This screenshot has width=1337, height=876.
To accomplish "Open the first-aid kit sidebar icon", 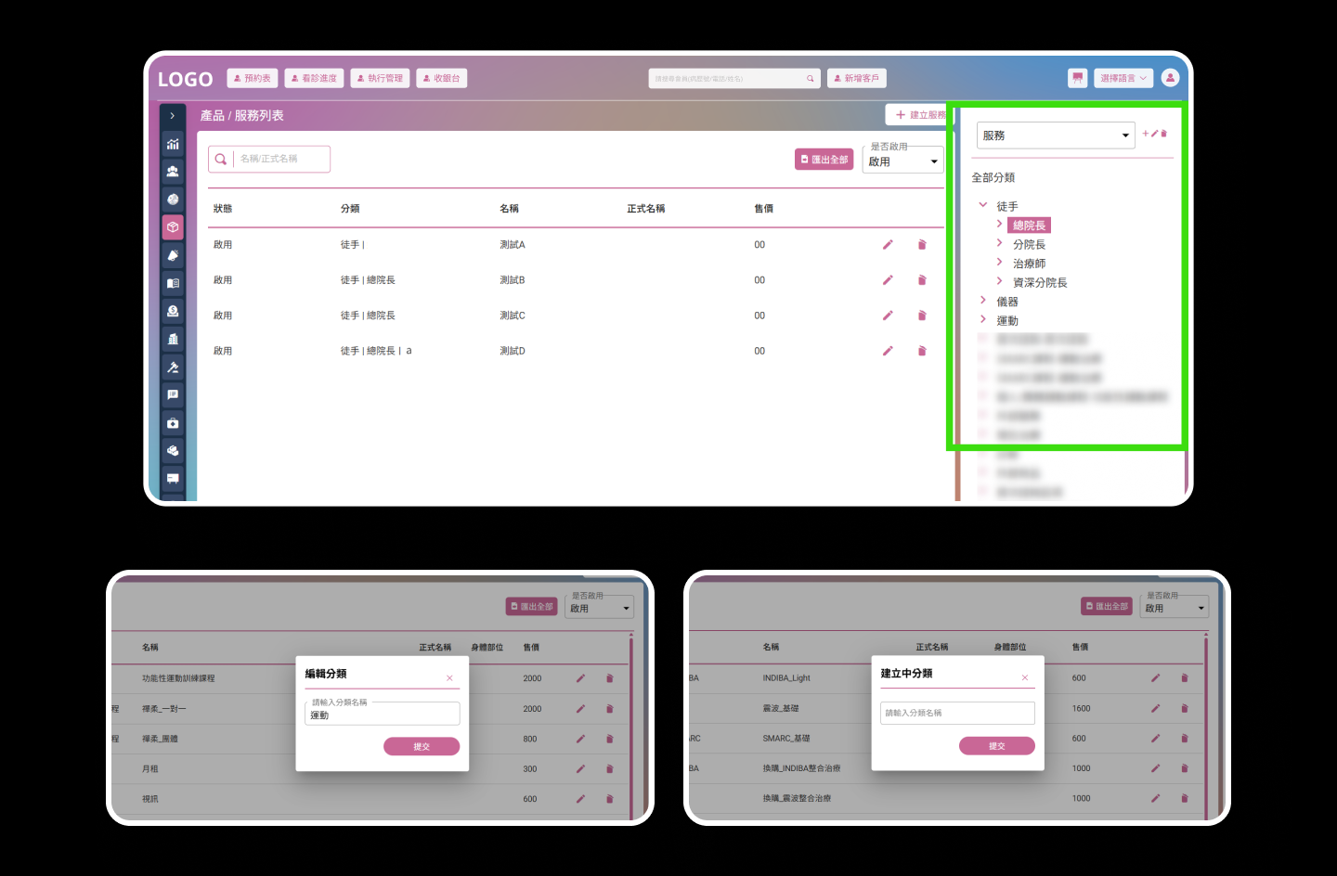I will [173, 423].
